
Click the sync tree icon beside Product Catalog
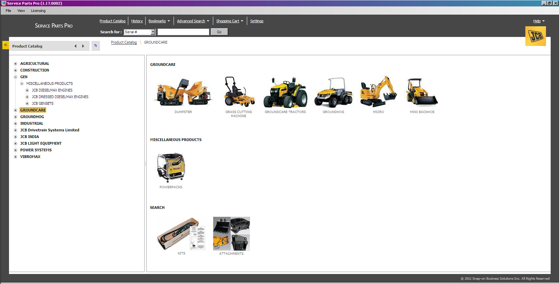(x=96, y=46)
